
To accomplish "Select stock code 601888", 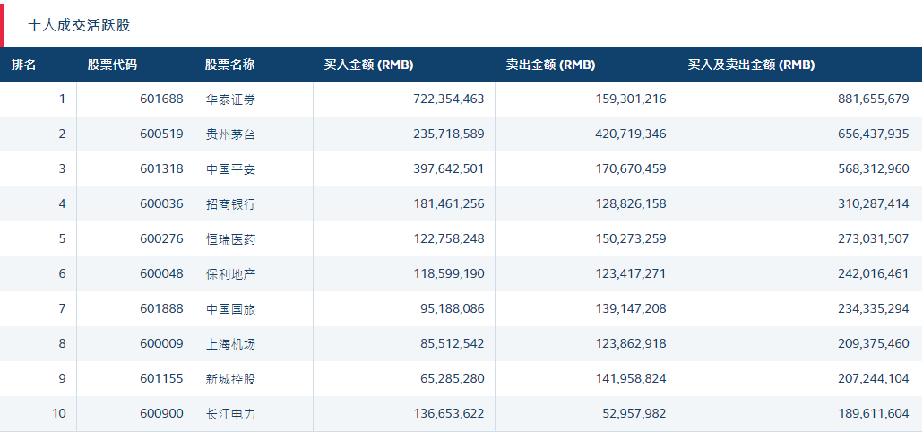I will coord(162,308).
